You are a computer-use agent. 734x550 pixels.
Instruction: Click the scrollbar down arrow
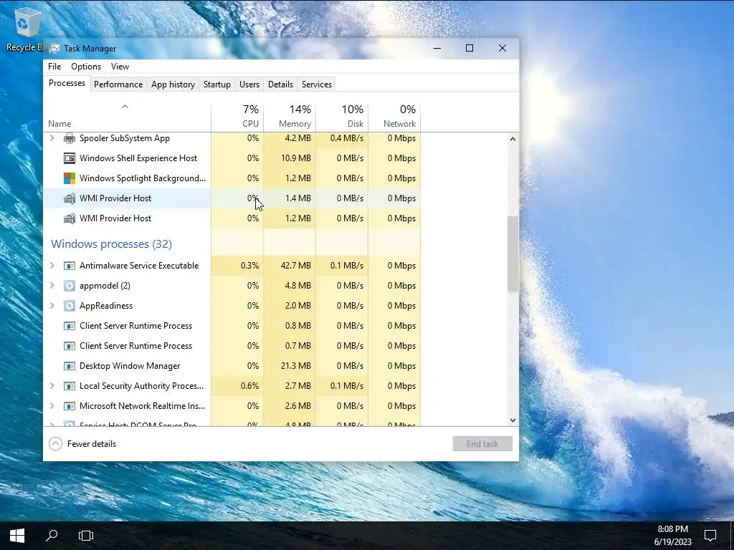pos(513,420)
